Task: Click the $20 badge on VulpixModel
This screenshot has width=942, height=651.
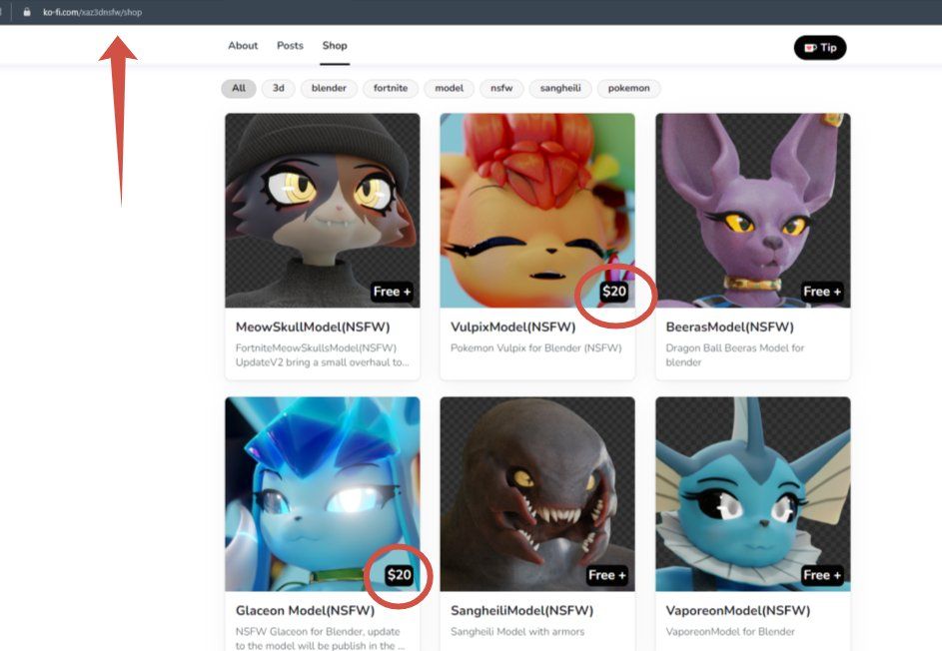Action: (x=614, y=292)
